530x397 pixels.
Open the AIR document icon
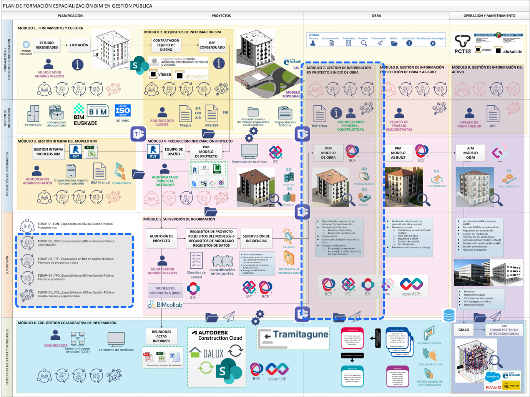click(493, 114)
